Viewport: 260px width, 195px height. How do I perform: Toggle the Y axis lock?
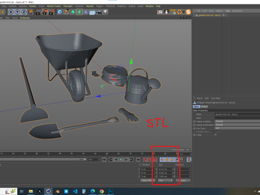pyautogui.click(x=17, y=12)
